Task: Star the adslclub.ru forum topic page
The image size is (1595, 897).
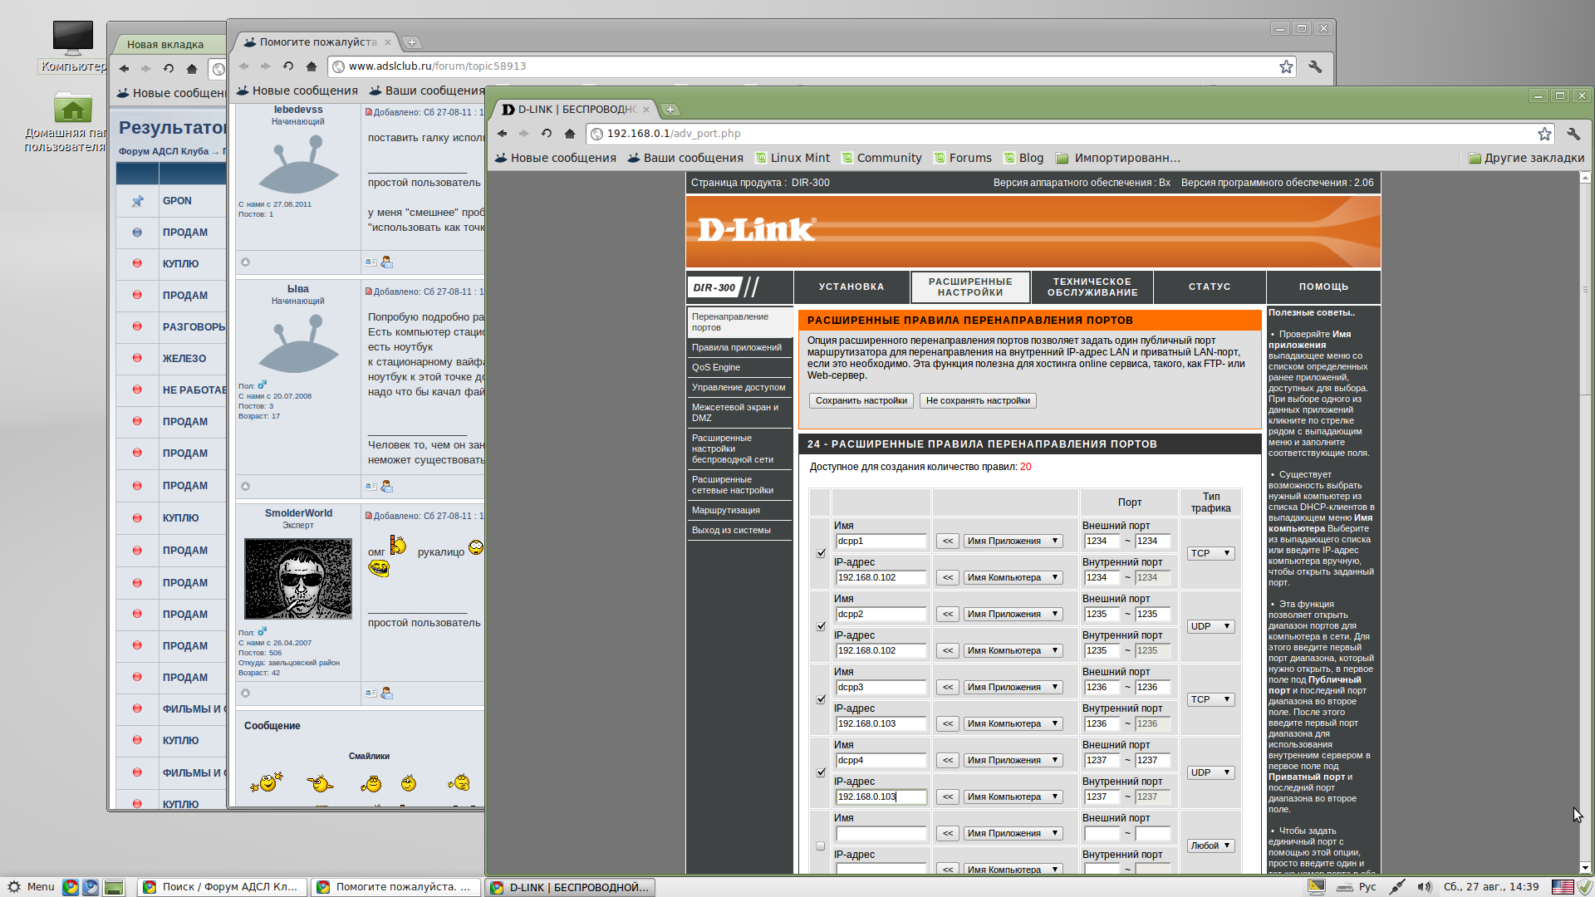Action: click(x=1286, y=66)
